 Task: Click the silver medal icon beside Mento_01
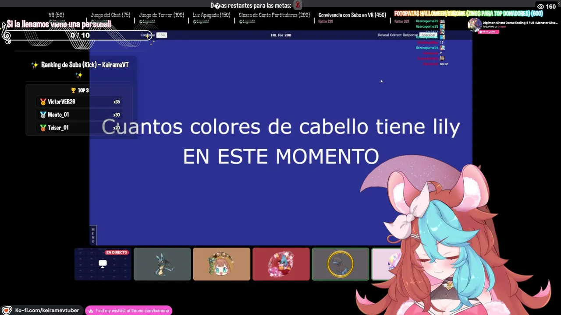(x=43, y=115)
